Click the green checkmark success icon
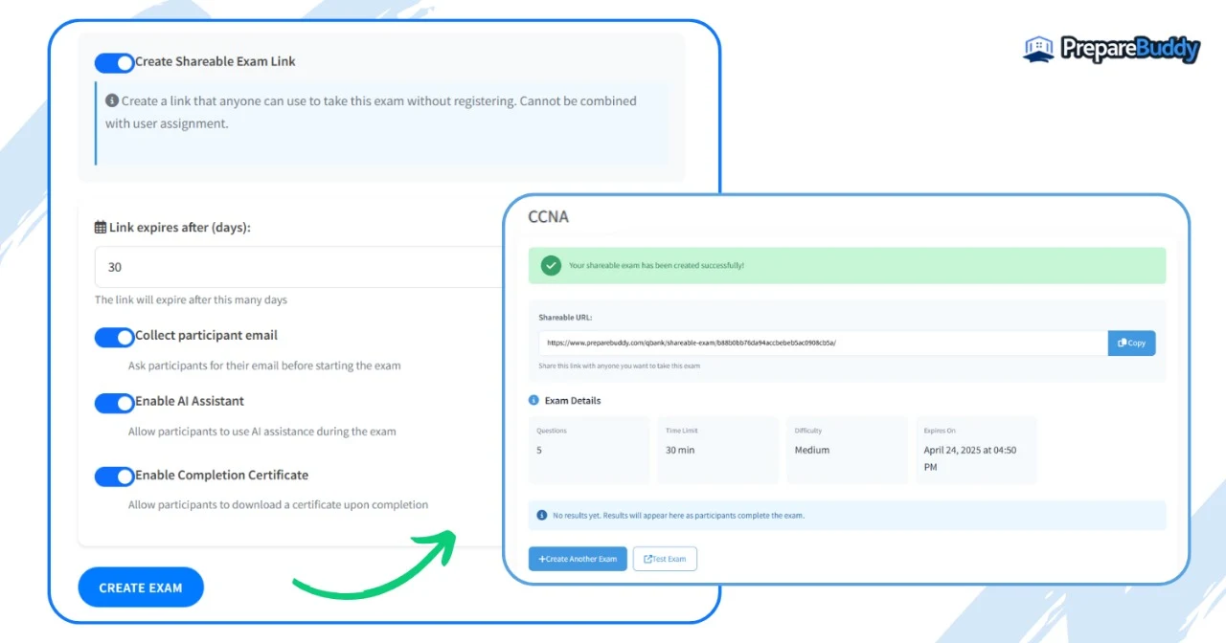The image size is (1226, 643). coord(551,265)
